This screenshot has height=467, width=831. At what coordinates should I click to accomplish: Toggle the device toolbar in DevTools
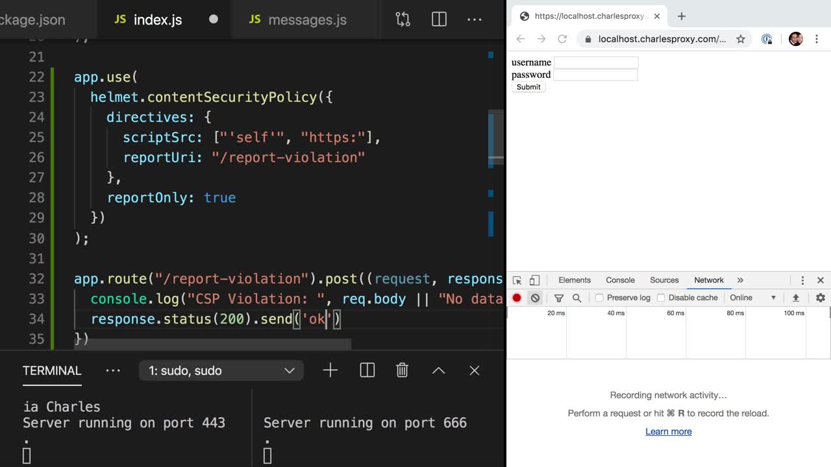point(534,280)
